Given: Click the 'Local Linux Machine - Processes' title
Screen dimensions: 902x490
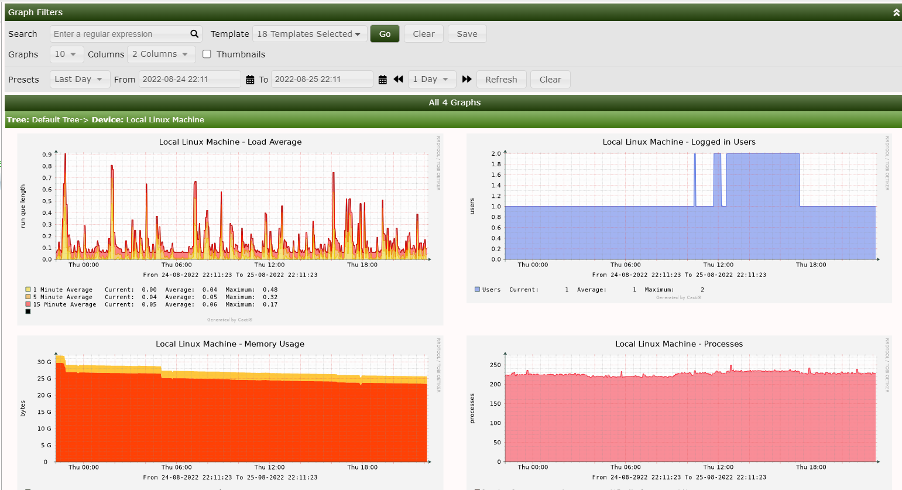Looking at the screenshot, I should point(679,344).
